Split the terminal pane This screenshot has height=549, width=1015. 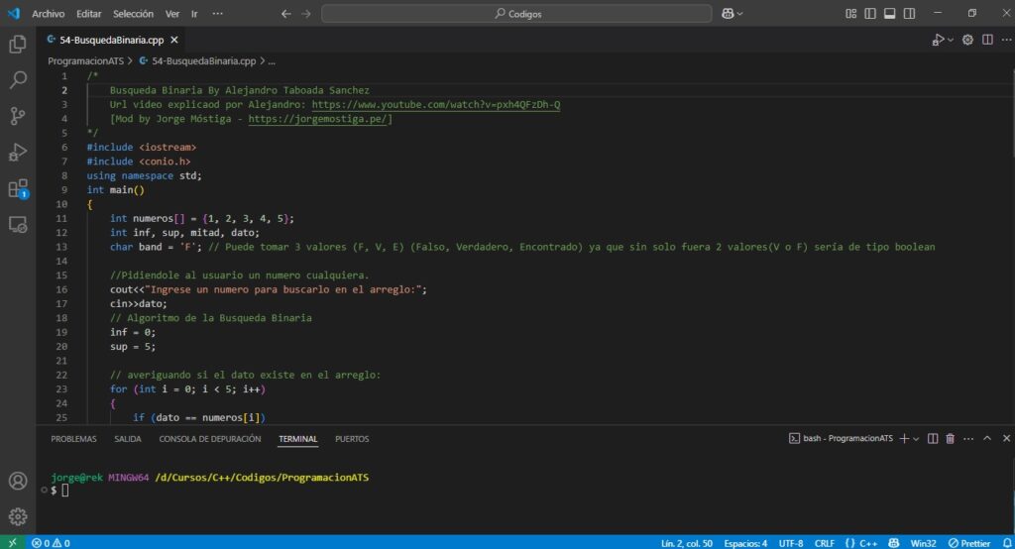(x=932, y=438)
